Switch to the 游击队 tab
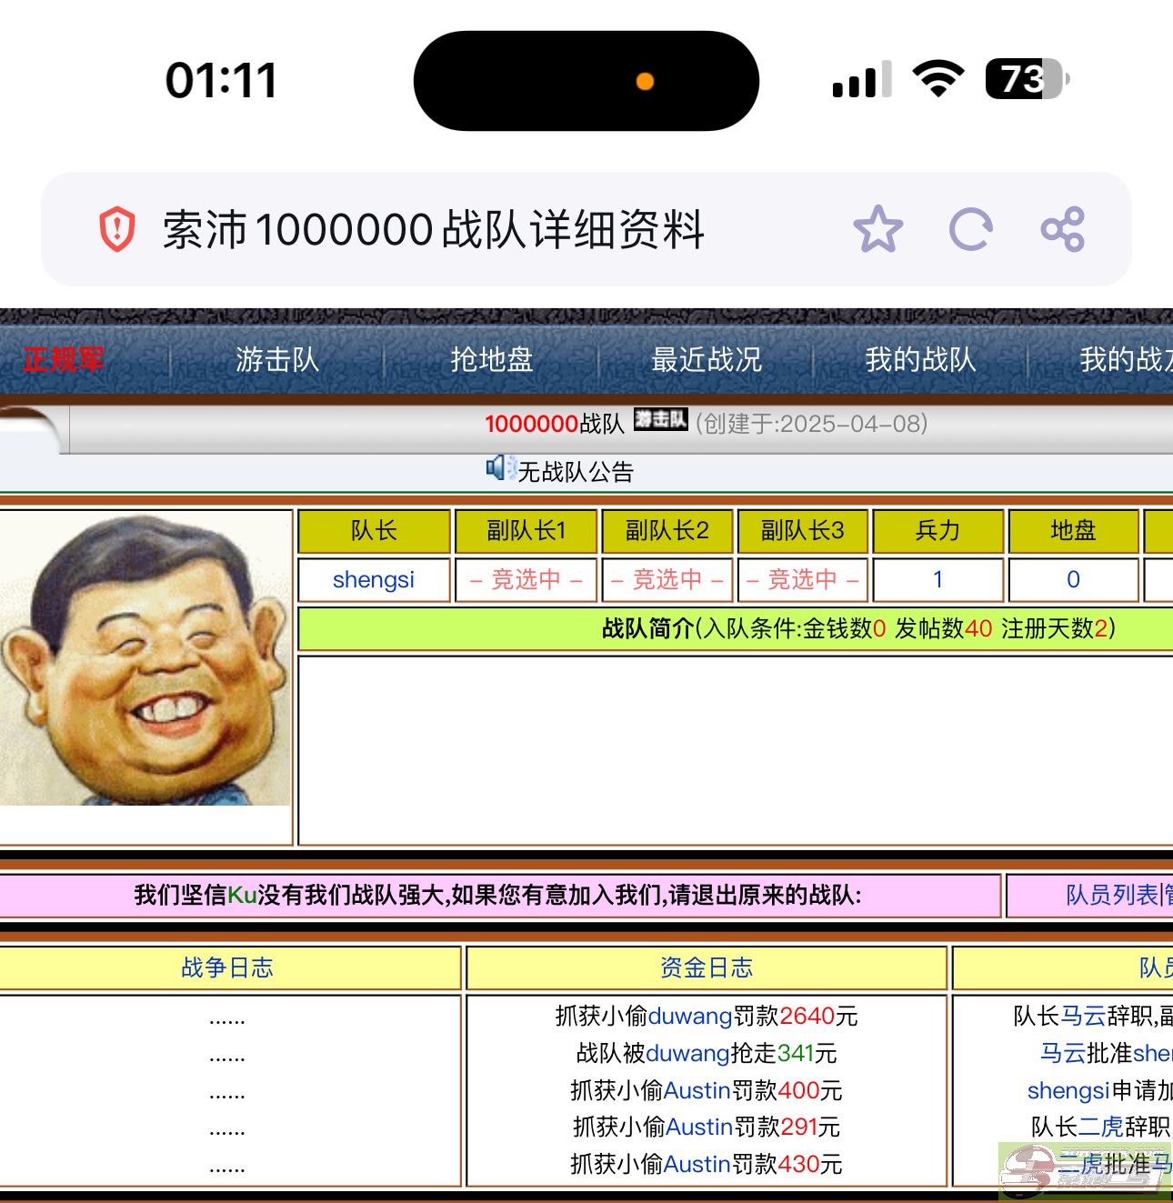Viewport: 1173px width, 1203px height. (x=277, y=360)
